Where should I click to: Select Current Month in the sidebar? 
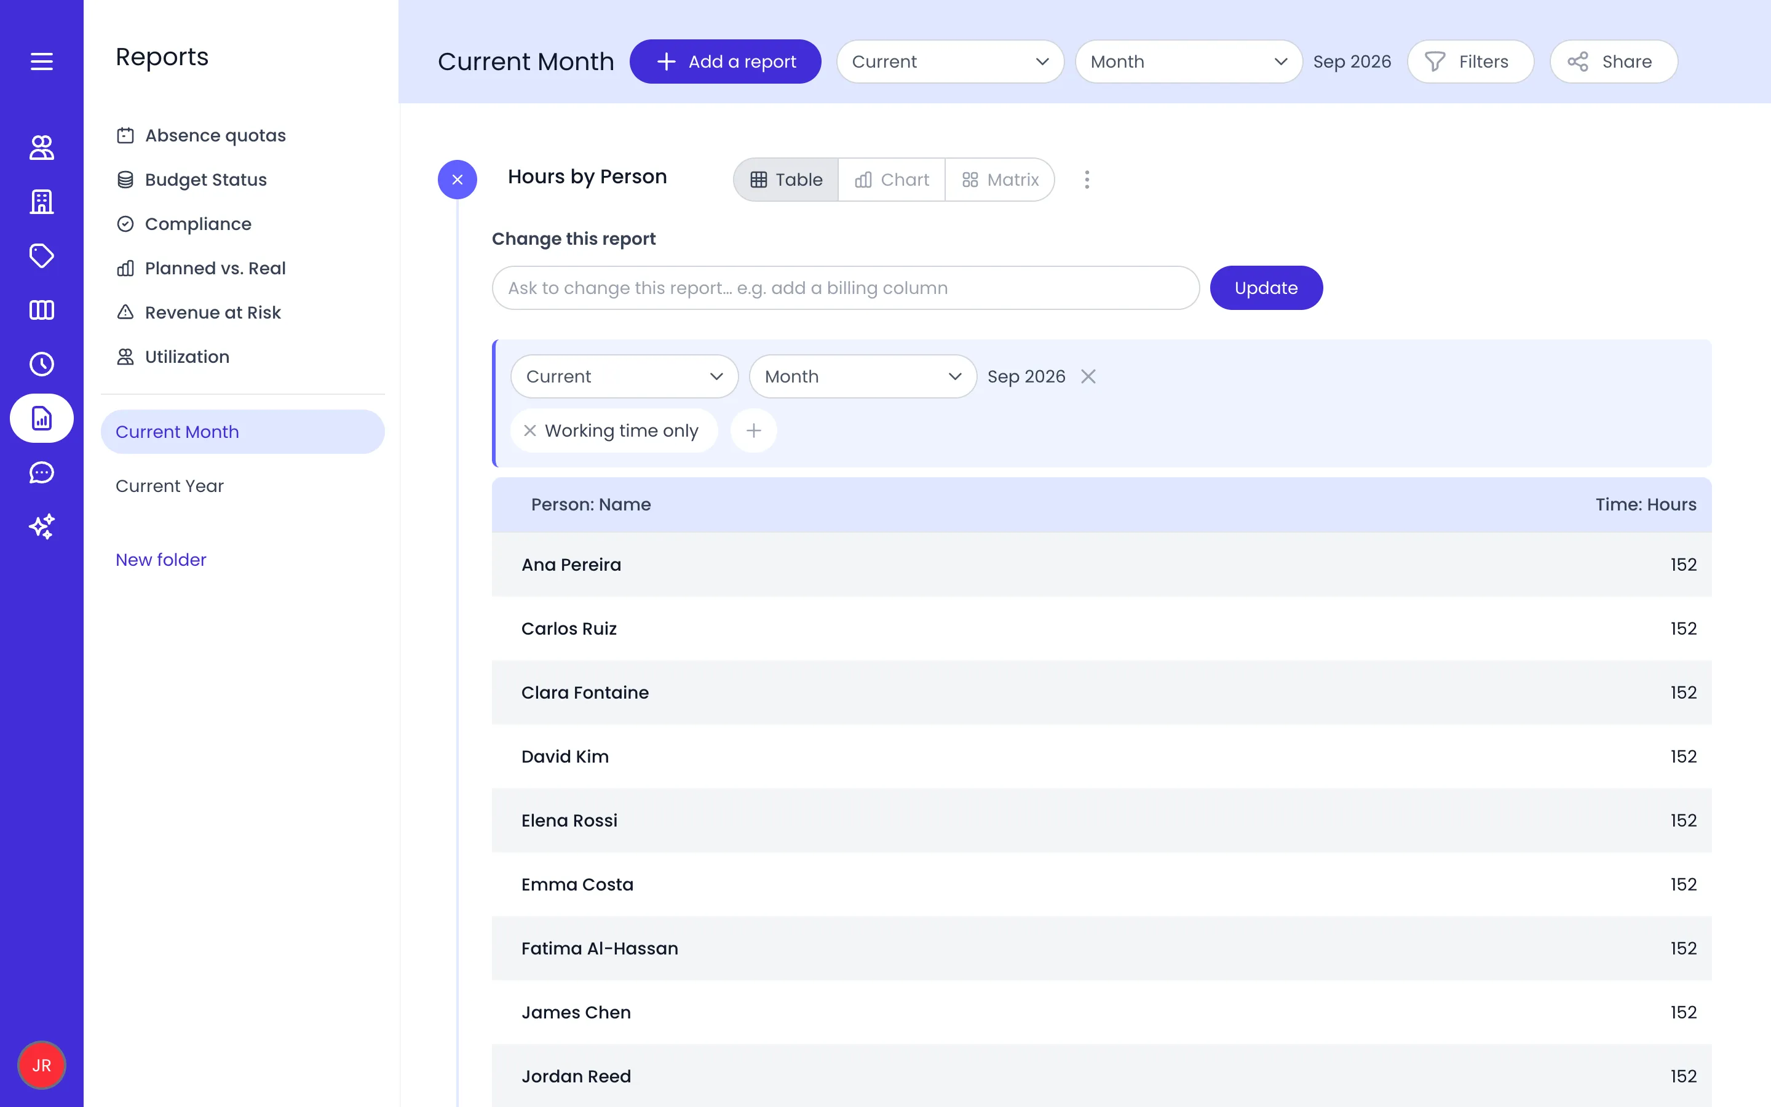pyautogui.click(x=242, y=432)
